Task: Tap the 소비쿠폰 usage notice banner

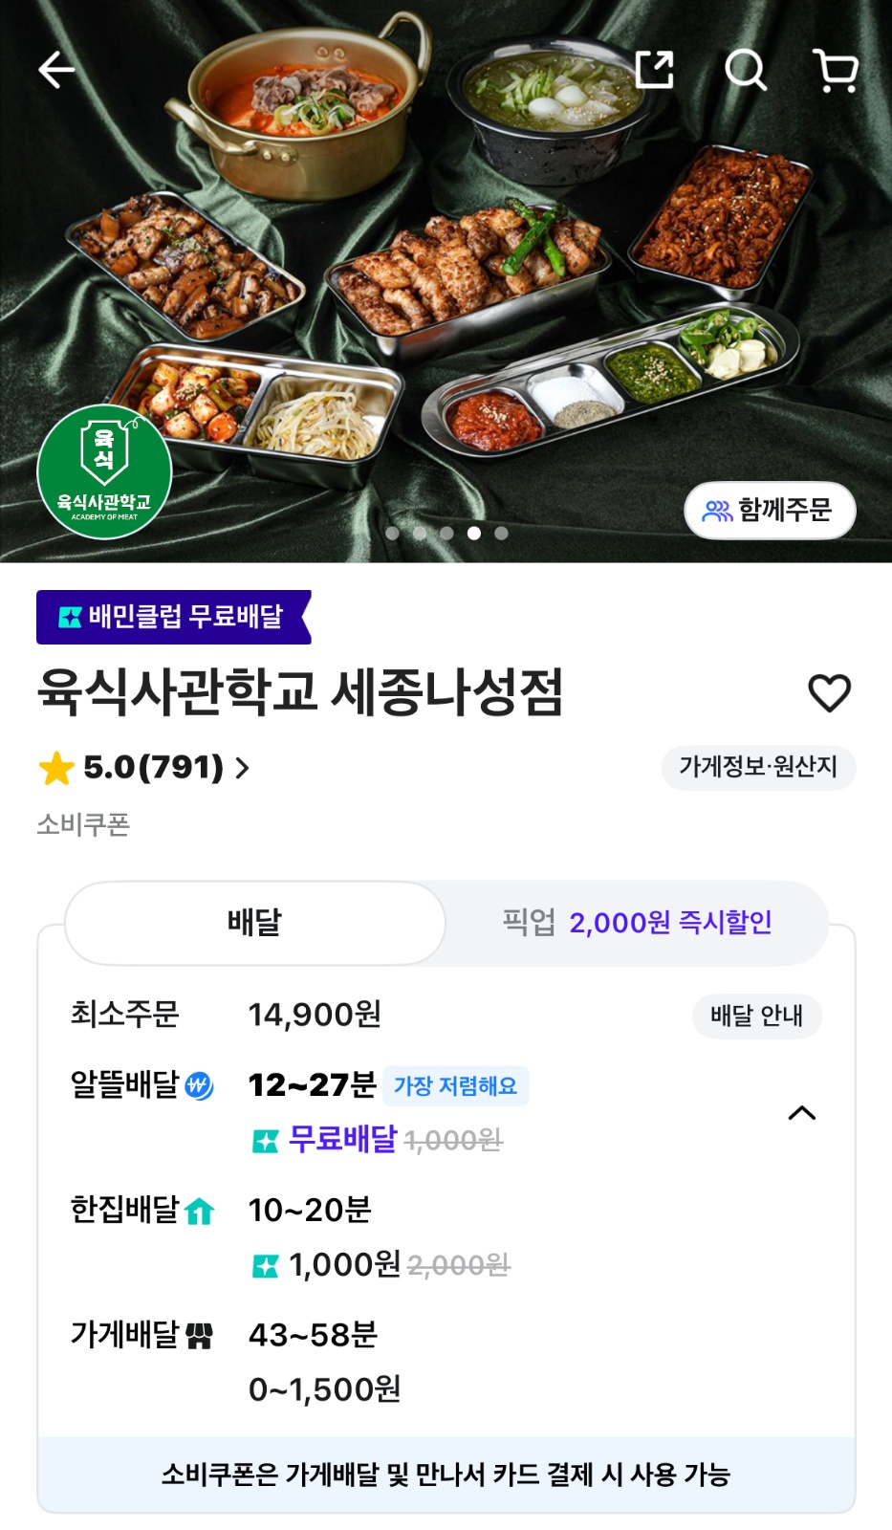Action: point(446,1475)
